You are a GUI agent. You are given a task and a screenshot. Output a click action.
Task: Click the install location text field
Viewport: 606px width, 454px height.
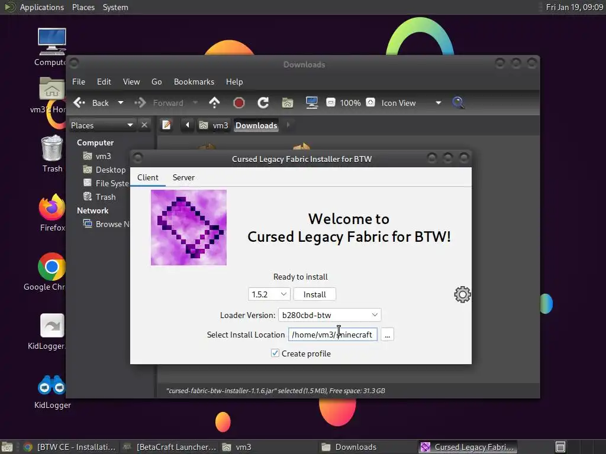[333, 335]
